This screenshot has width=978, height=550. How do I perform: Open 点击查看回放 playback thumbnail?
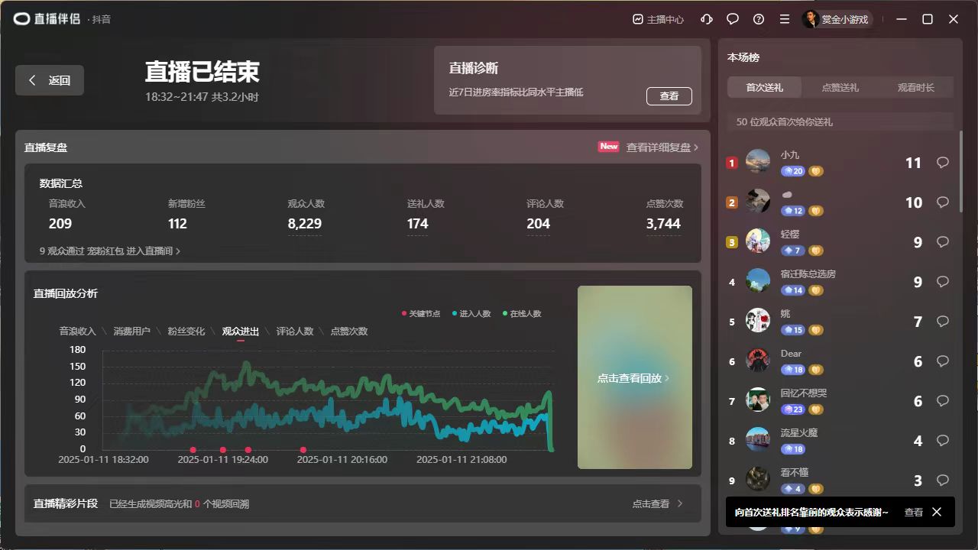point(633,377)
